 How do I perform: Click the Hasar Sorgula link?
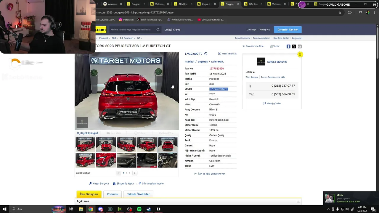pyautogui.click(x=99, y=183)
